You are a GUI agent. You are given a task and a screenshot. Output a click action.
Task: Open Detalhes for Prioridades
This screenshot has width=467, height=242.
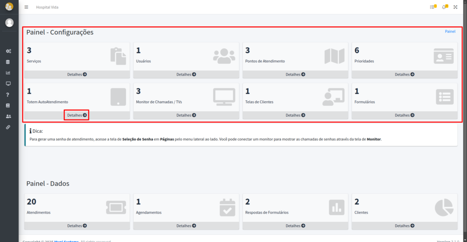[405, 74]
